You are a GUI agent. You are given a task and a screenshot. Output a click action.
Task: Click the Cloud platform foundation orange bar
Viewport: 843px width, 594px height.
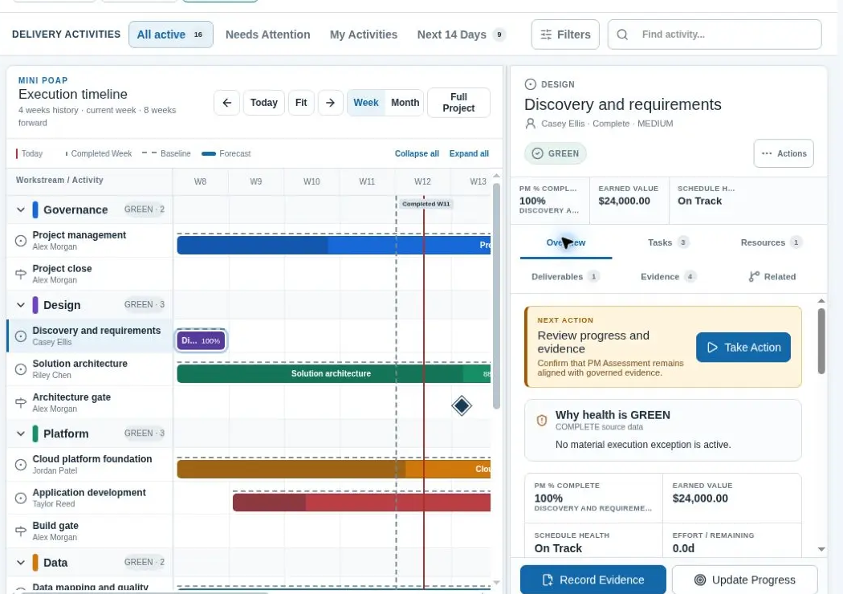tap(334, 469)
